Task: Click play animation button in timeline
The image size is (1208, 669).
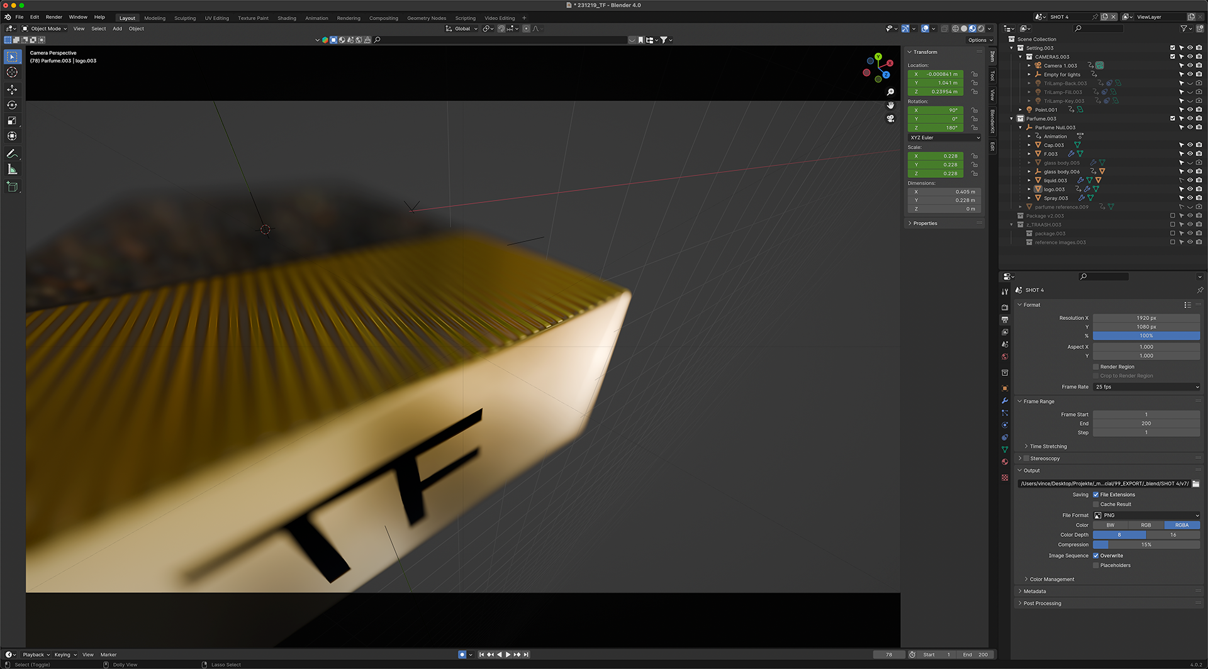Action: pos(508,655)
